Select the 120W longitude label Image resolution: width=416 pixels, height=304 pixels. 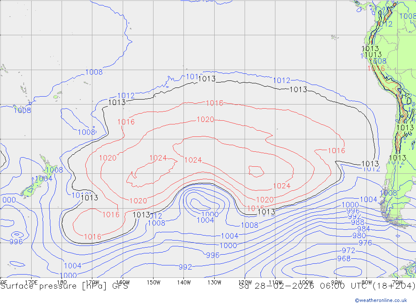(245, 282)
